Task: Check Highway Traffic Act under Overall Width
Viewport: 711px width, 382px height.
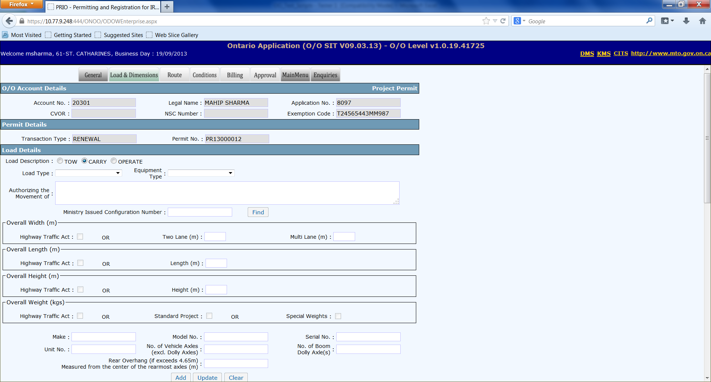Action: coord(80,237)
